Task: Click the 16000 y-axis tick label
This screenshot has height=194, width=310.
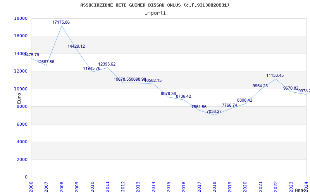Action: [x=21, y=36]
